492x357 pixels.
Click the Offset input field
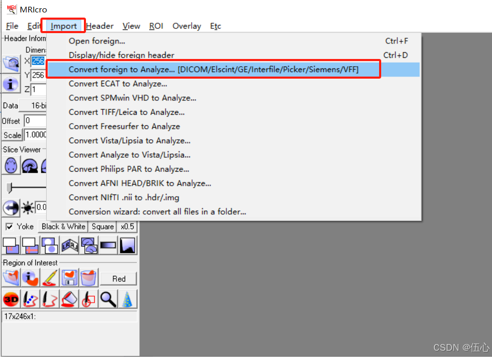tap(35, 121)
